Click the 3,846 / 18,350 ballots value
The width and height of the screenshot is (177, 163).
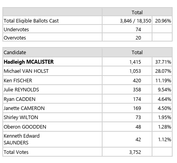click(135, 21)
